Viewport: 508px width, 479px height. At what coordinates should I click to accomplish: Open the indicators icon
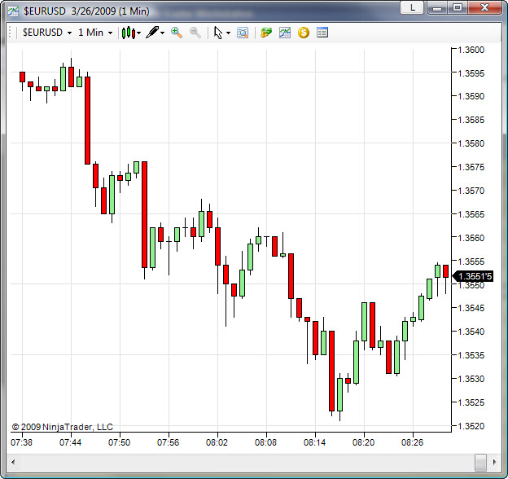tap(285, 33)
